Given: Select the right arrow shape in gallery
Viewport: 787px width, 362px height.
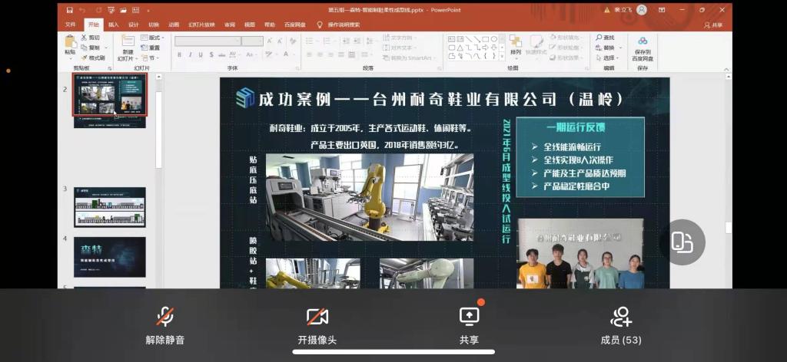Looking at the screenshot, I should (x=486, y=48).
